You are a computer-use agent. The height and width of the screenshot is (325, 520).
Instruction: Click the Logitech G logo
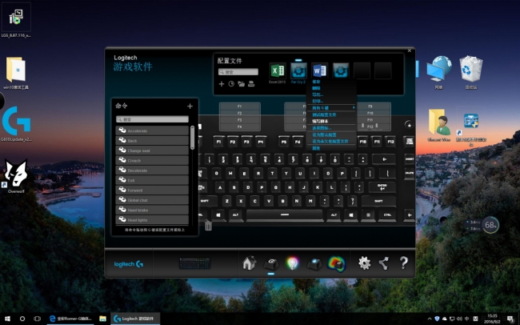[129, 264]
